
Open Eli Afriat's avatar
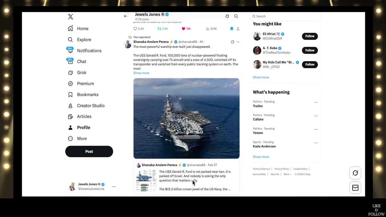[257, 36]
